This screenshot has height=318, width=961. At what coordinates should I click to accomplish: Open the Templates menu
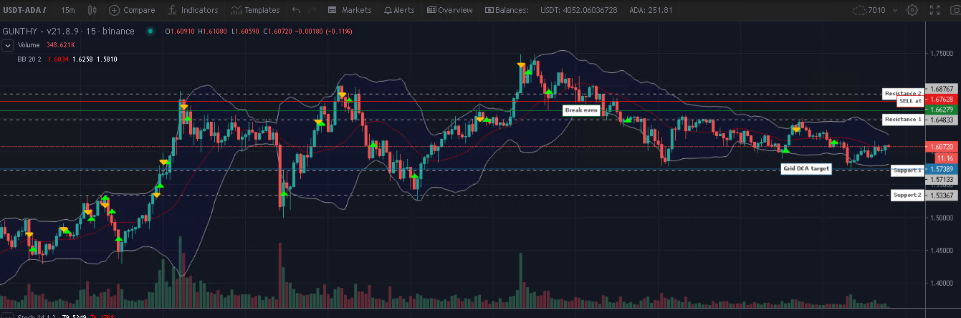point(255,11)
